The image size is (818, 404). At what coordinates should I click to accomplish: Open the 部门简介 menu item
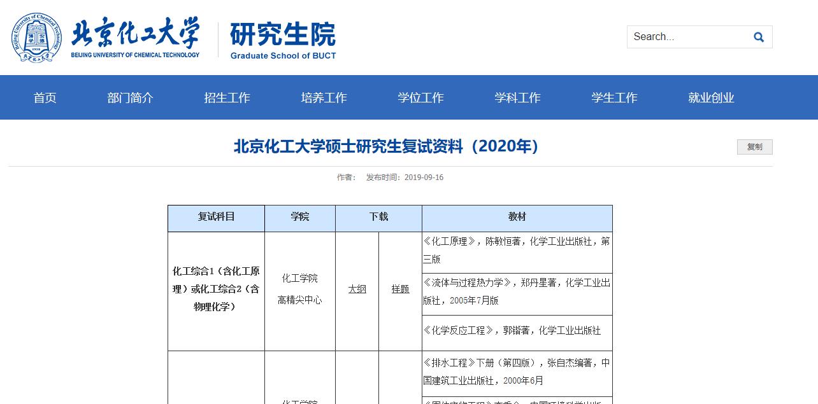(131, 97)
